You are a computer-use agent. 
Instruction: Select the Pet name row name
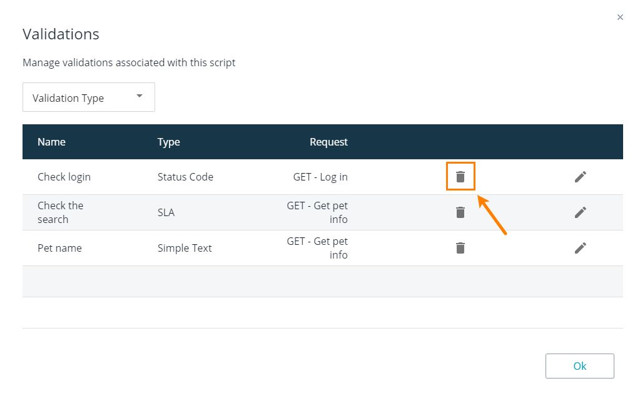pyautogui.click(x=59, y=248)
